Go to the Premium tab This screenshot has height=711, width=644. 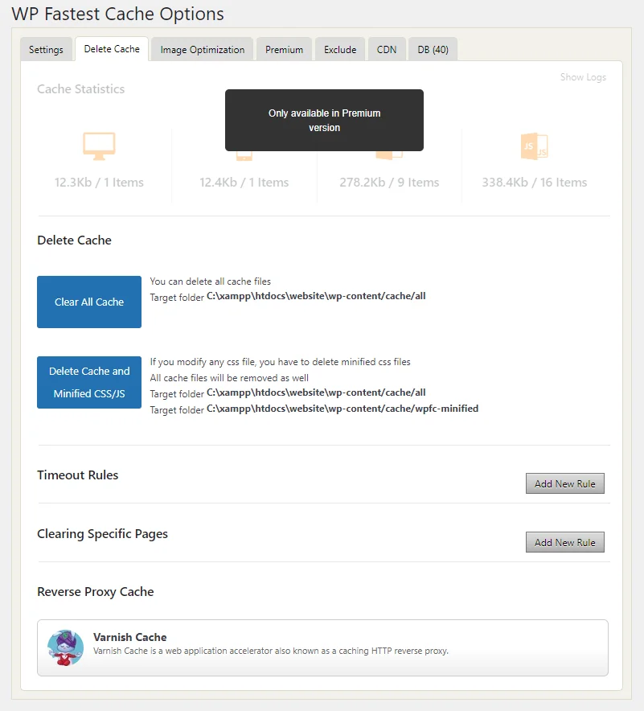pyautogui.click(x=284, y=49)
